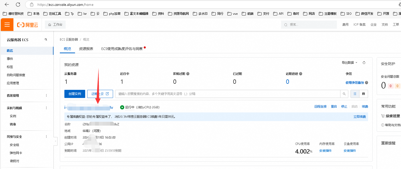Open the vue bookmark folder
Screen dimensions: 401x169
click(232, 14)
